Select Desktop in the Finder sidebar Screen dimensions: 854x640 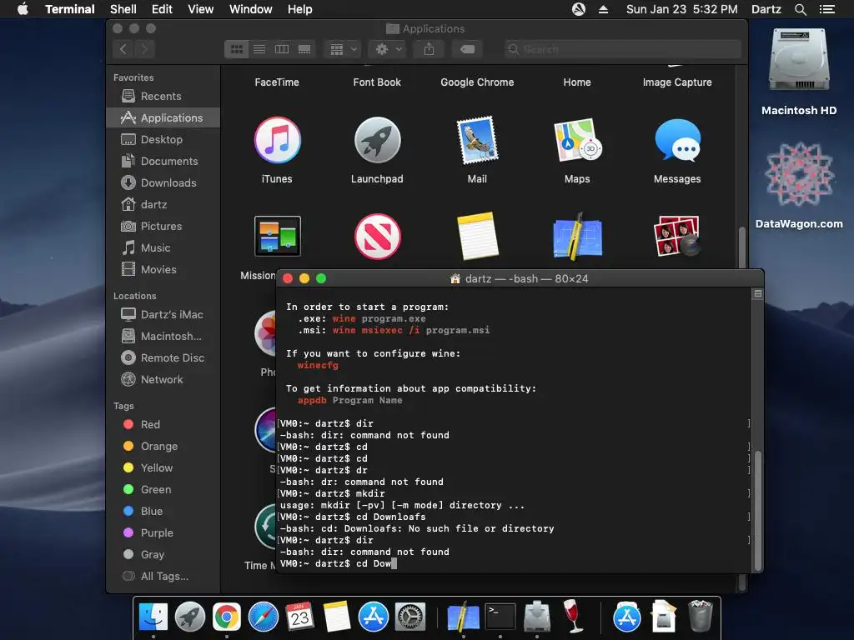(163, 140)
